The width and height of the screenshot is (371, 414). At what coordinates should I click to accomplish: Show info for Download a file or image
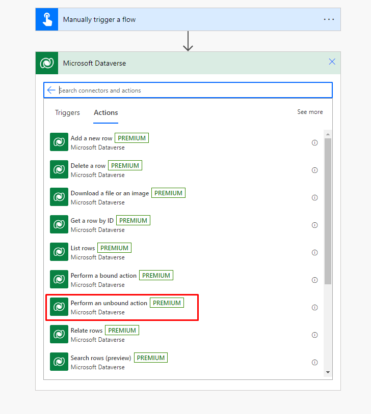[314, 197]
